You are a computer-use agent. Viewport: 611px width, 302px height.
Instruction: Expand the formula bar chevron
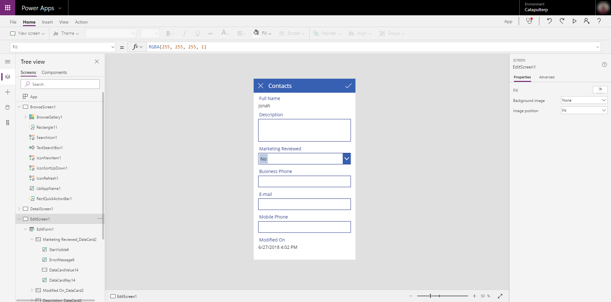(597, 47)
